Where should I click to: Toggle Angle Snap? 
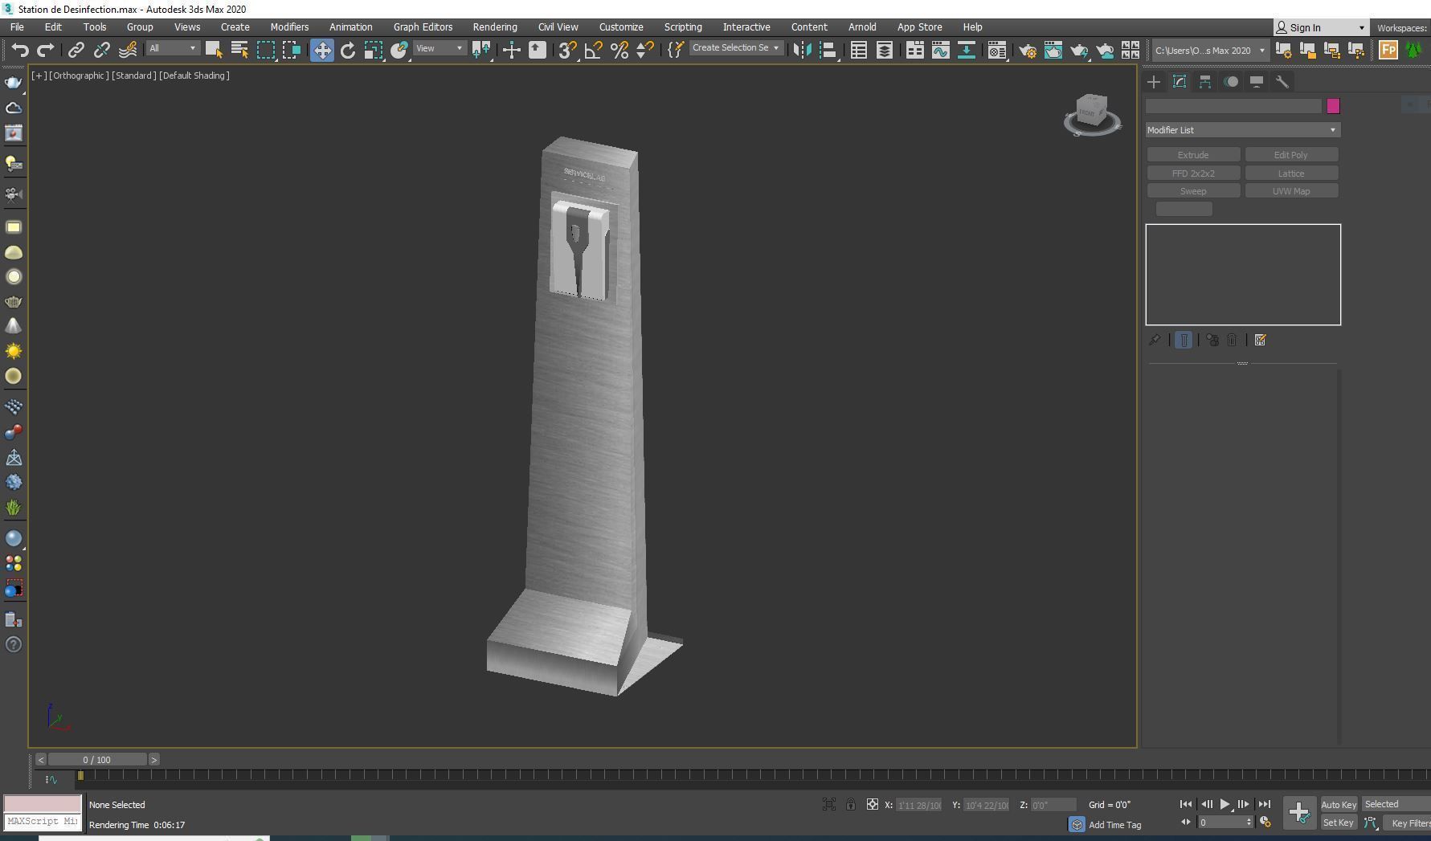(593, 50)
